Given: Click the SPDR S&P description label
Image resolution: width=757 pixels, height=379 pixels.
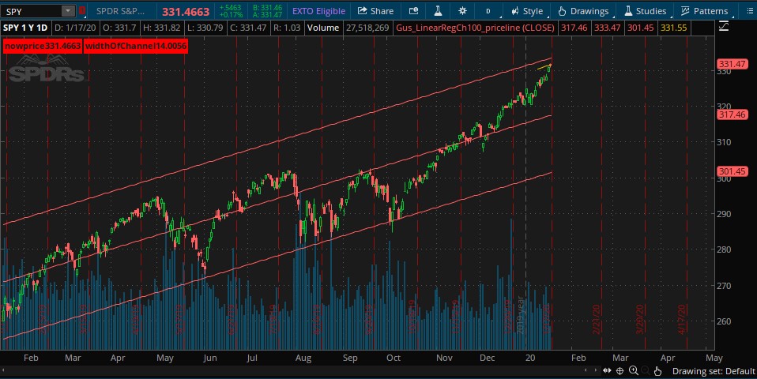Looking at the screenshot, I should pos(120,11).
